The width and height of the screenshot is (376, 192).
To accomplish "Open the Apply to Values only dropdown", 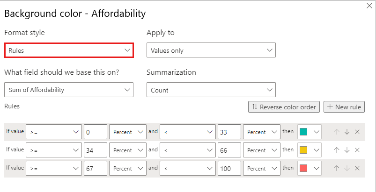I will (211, 50).
